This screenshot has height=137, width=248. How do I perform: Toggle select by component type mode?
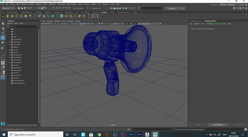click(x=46, y=8)
